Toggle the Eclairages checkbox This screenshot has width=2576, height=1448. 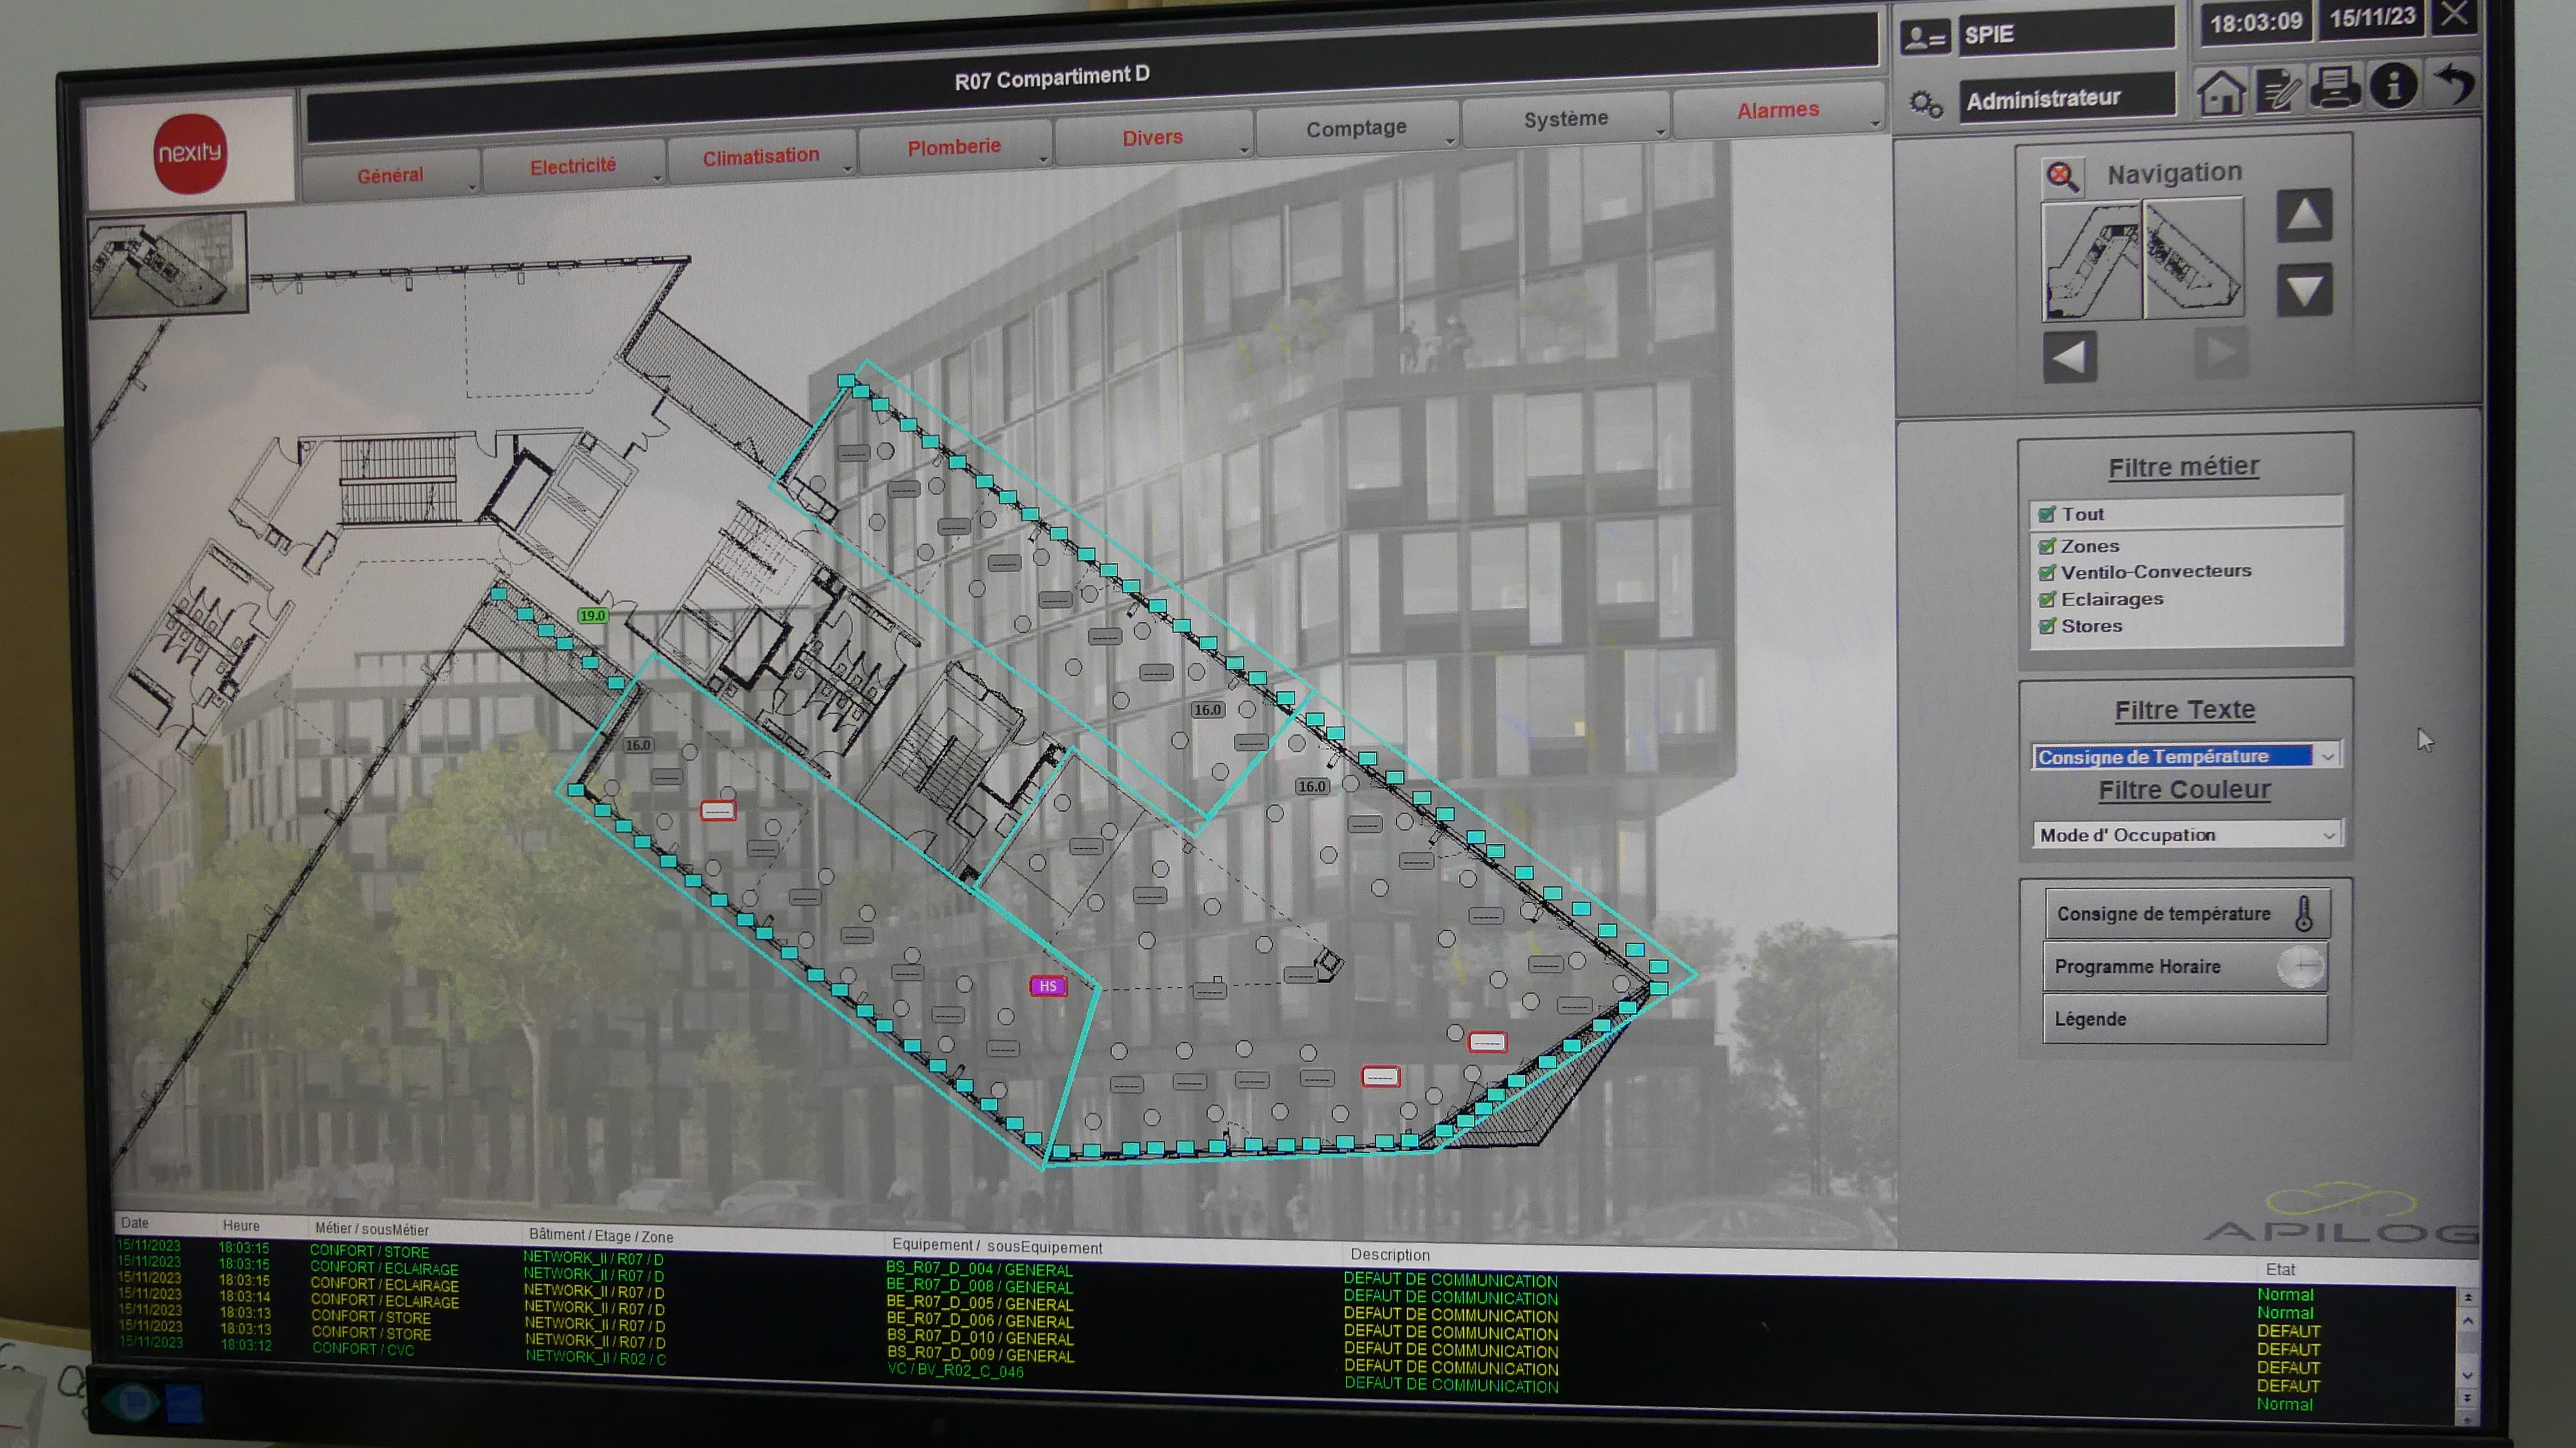pyautogui.click(x=2047, y=600)
